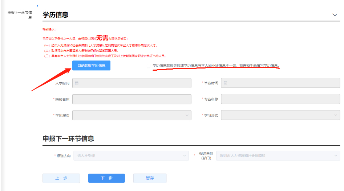The height and width of the screenshot is (191, 344).
Task: Click calendar icon in 入学时间 field
Action: click(x=77, y=83)
